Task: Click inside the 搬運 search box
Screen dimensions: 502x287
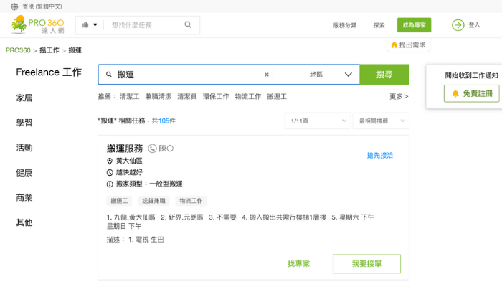Action: [189, 75]
